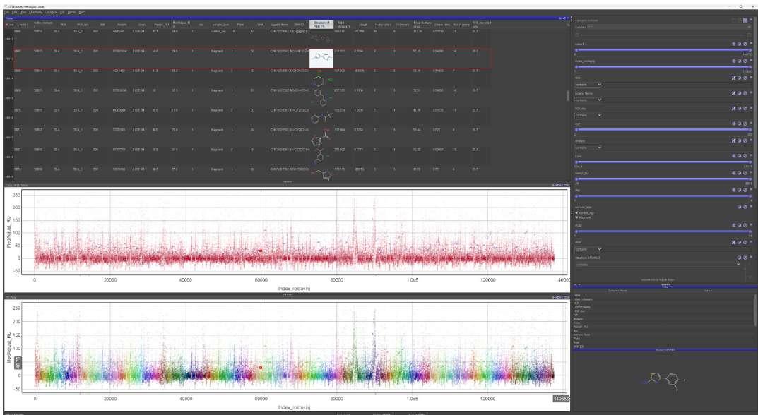
Task: Click the inverse icon of the ROI filter
Action: pos(739,78)
